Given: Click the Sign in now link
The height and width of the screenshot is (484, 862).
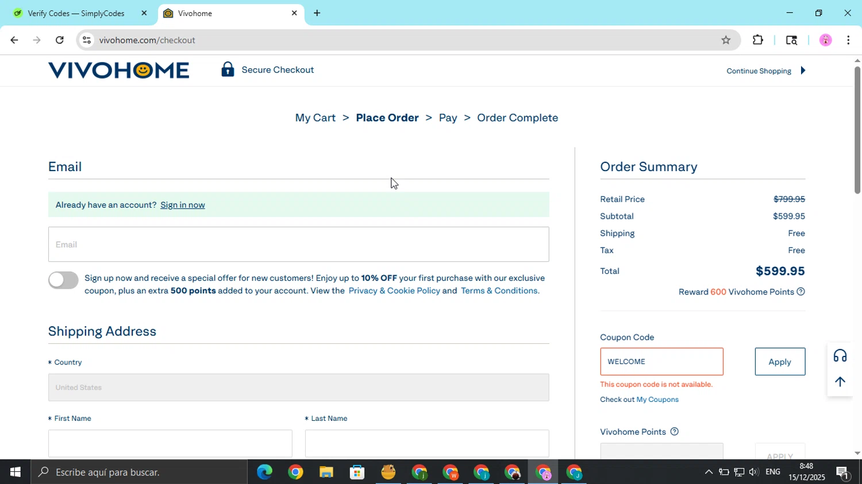Looking at the screenshot, I should pos(182,205).
